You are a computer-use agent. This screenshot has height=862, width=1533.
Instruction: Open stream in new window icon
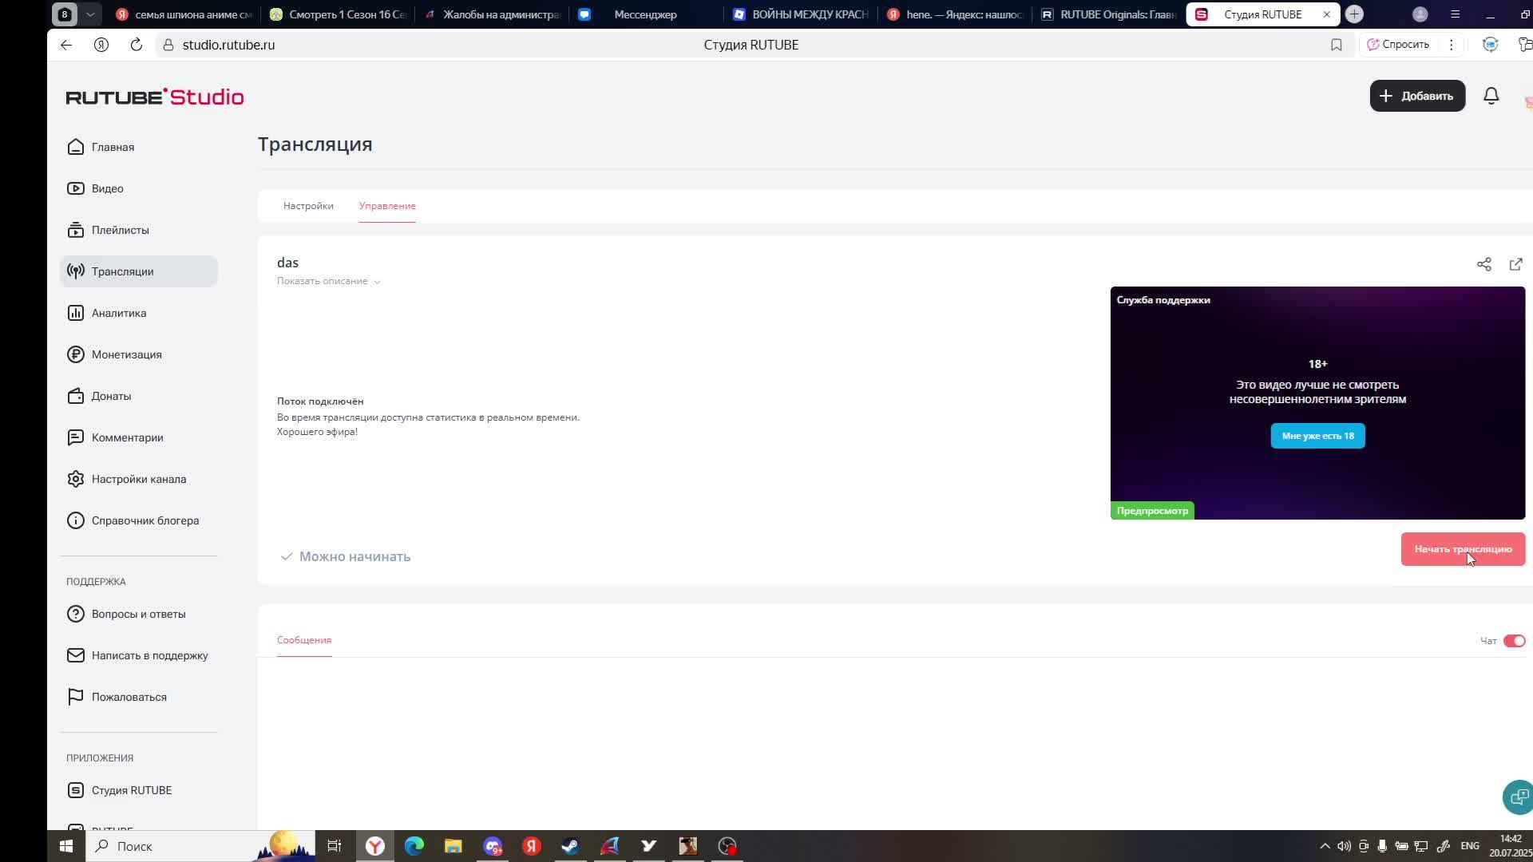1515,264
